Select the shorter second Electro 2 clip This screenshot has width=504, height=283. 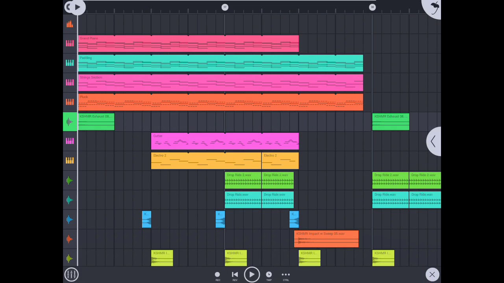(x=280, y=160)
